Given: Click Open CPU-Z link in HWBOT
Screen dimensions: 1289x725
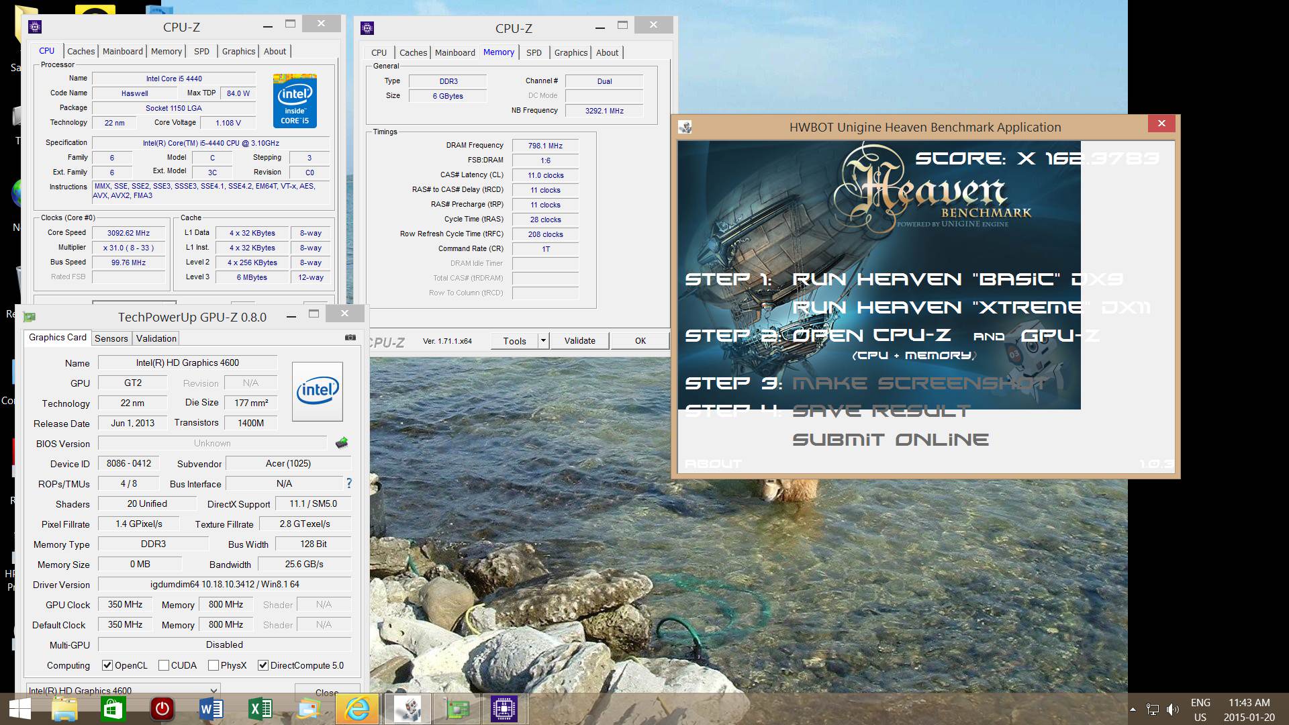Looking at the screenshot, I should pos(871,336).
